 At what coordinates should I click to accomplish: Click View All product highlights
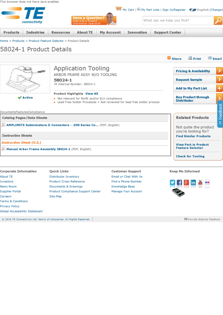[92, 94]
